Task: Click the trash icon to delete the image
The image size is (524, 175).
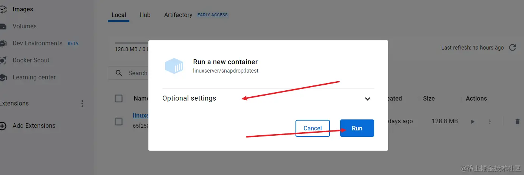Action: [x=517, y=122]
